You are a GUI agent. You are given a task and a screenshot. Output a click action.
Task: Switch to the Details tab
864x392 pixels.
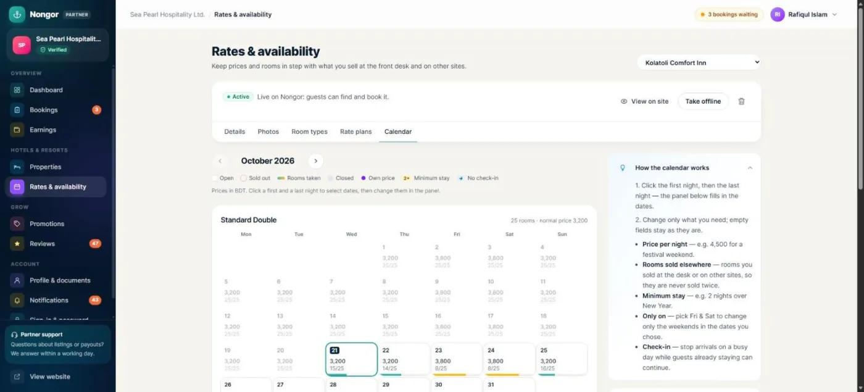point(235,131)
